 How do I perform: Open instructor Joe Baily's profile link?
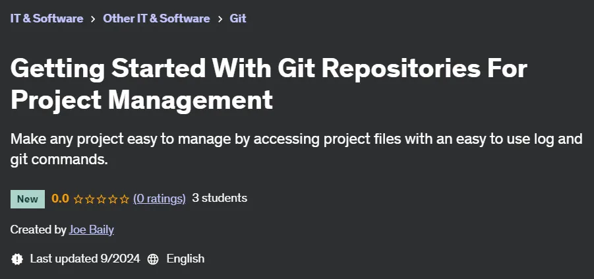click(91, 230)
